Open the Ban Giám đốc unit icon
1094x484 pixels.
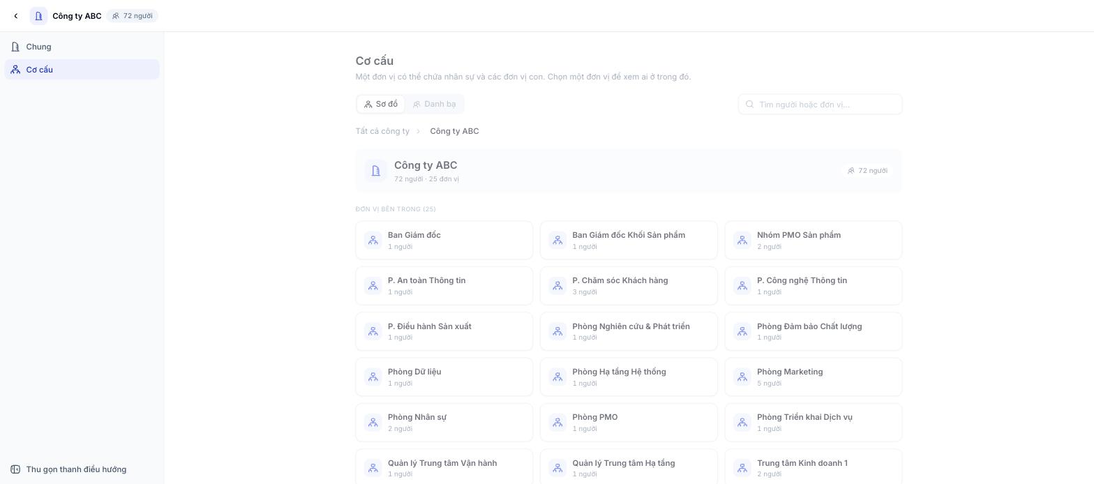pos(373,241)
